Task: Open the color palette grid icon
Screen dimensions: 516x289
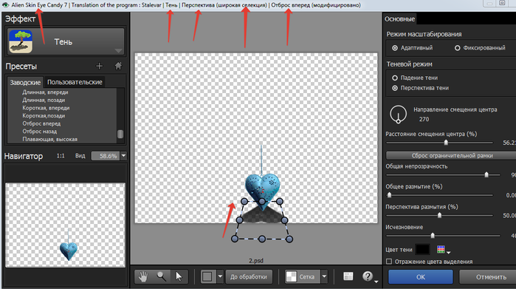Action: click(x=441, y=249)
